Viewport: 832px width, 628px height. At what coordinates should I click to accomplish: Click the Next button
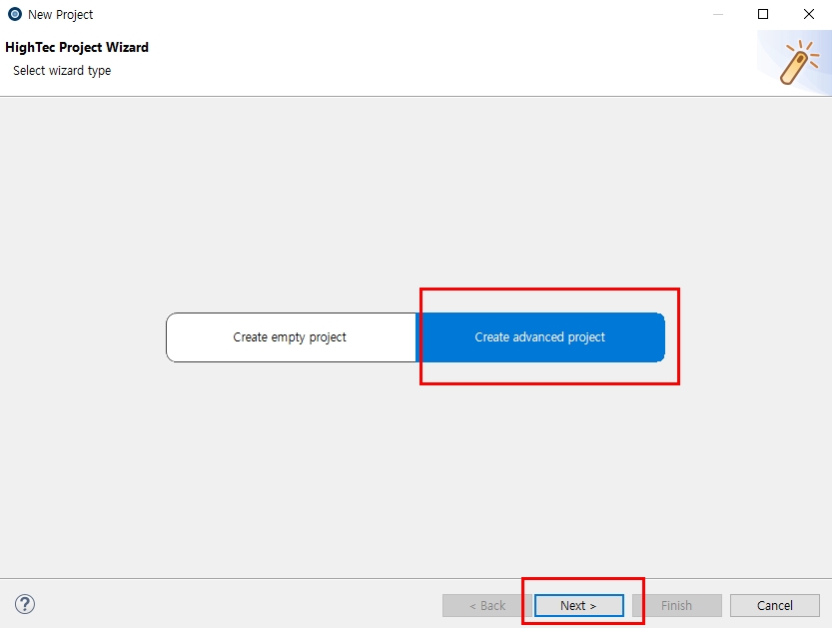click(x=579, y=605)
